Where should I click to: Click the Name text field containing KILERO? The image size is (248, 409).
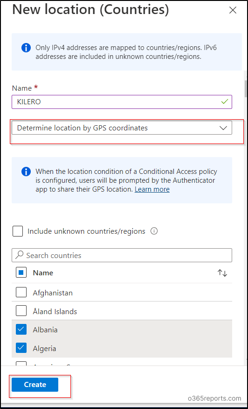tap(122, 102)
